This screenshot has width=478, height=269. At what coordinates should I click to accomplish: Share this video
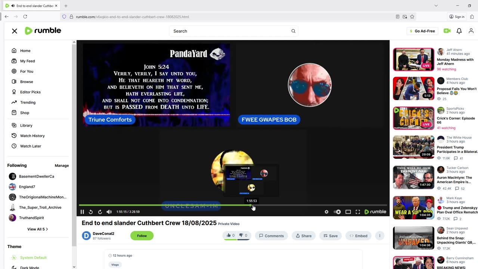[x=304, y=236]
